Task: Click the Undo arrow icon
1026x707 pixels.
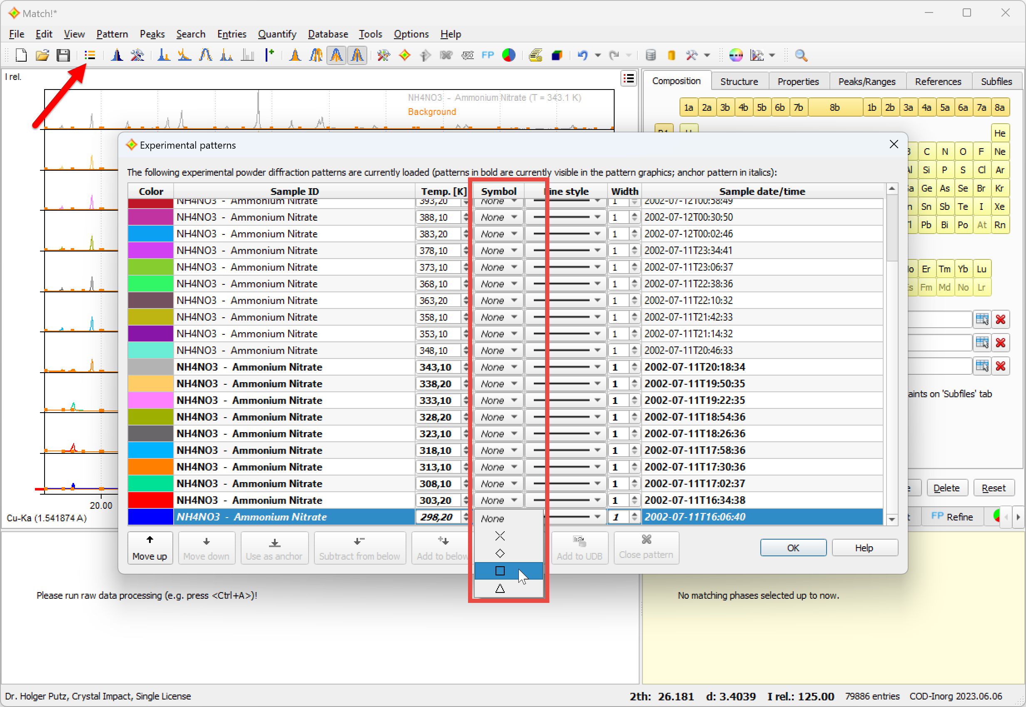Action: pos(582,55)
